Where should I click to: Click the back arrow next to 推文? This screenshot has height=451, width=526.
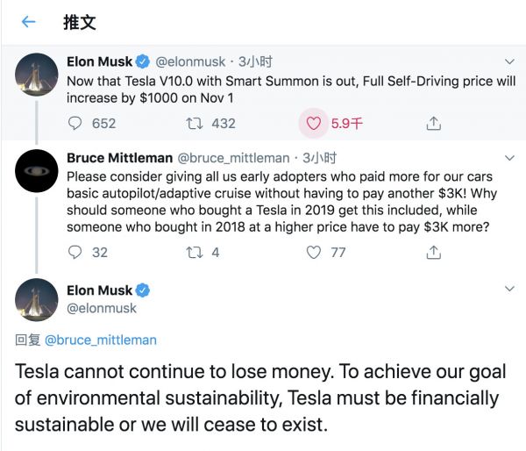[28, 22]
